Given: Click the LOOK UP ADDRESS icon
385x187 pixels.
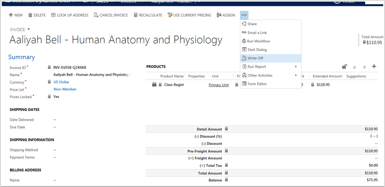Looking at the screenshot, I should (53, 15).
